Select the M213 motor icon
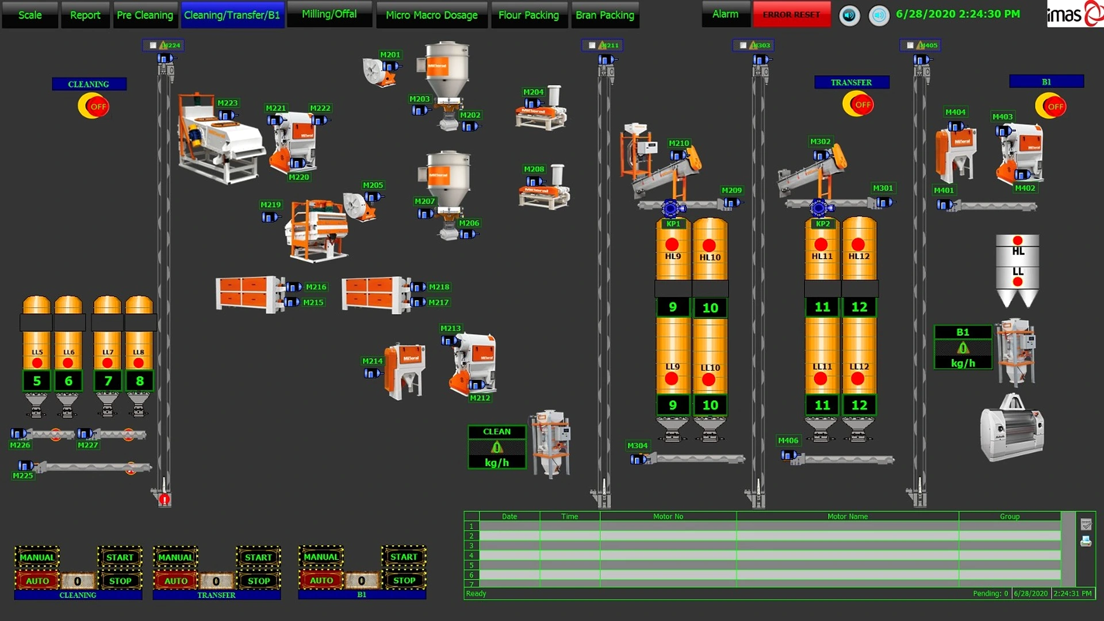Screen dimensions: 1104x621 tap(449, 340)
